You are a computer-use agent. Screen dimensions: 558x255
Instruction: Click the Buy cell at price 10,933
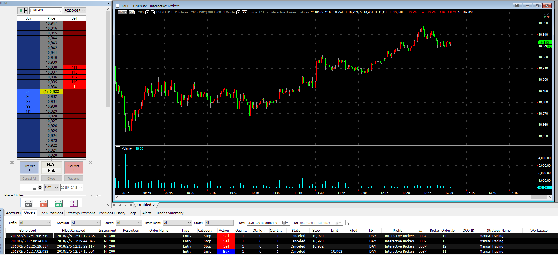point(28,92)
